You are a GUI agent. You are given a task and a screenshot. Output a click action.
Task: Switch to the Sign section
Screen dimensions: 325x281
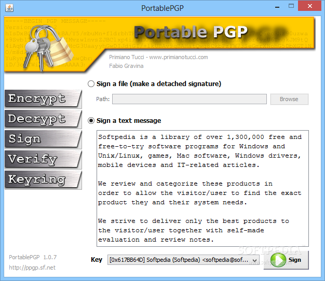click(43, 139)
